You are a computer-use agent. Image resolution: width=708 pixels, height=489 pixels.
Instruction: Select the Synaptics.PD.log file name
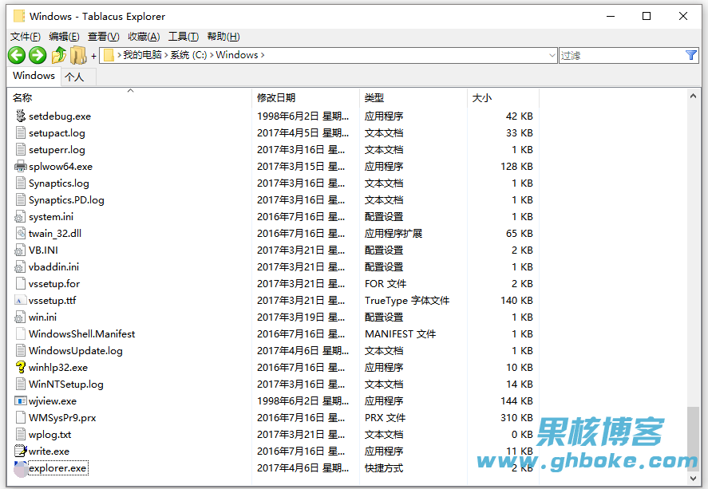click(66, 200)
